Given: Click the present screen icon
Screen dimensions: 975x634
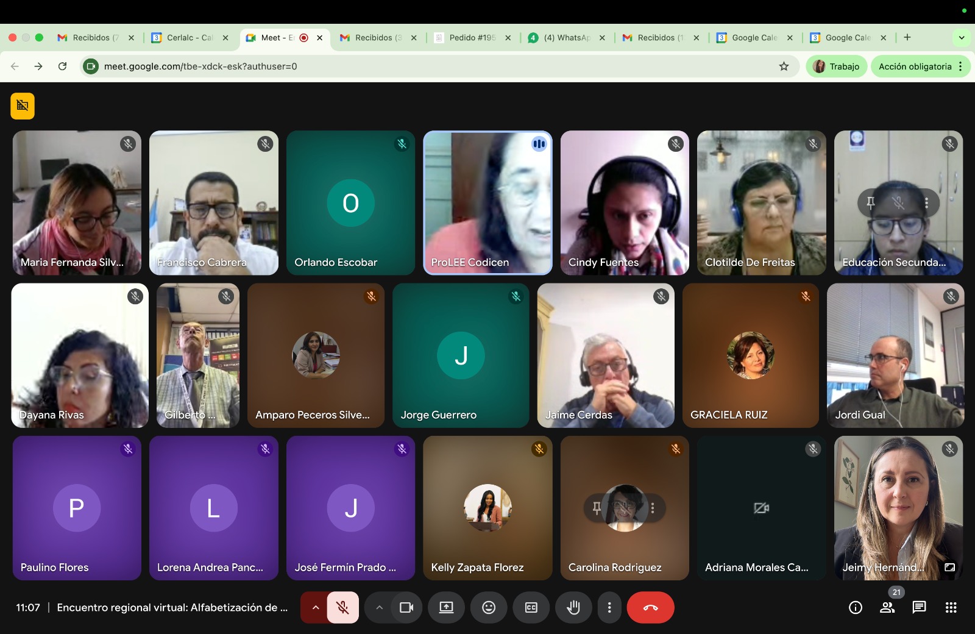Looking at the screenshot, I should 446,607.
